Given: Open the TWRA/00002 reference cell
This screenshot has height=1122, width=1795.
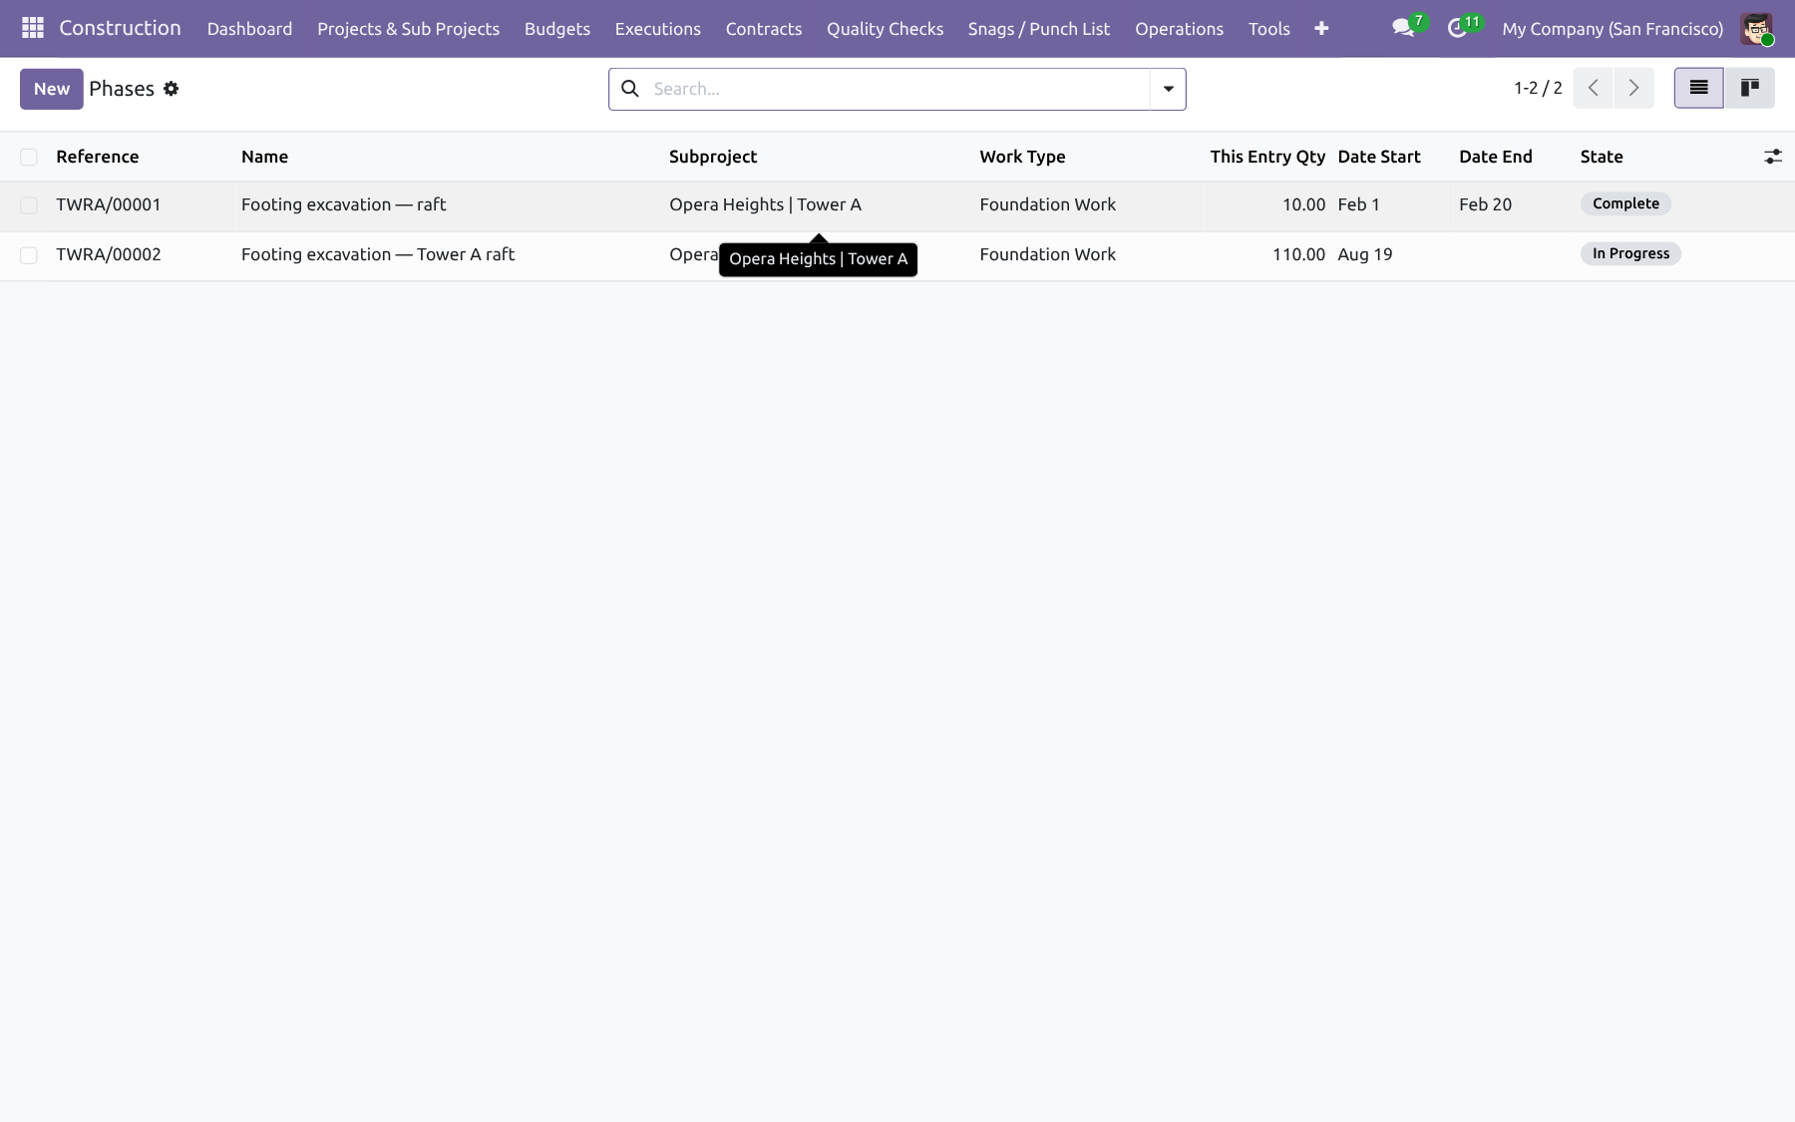Looking at the screenshot, I should pos(109,254).
